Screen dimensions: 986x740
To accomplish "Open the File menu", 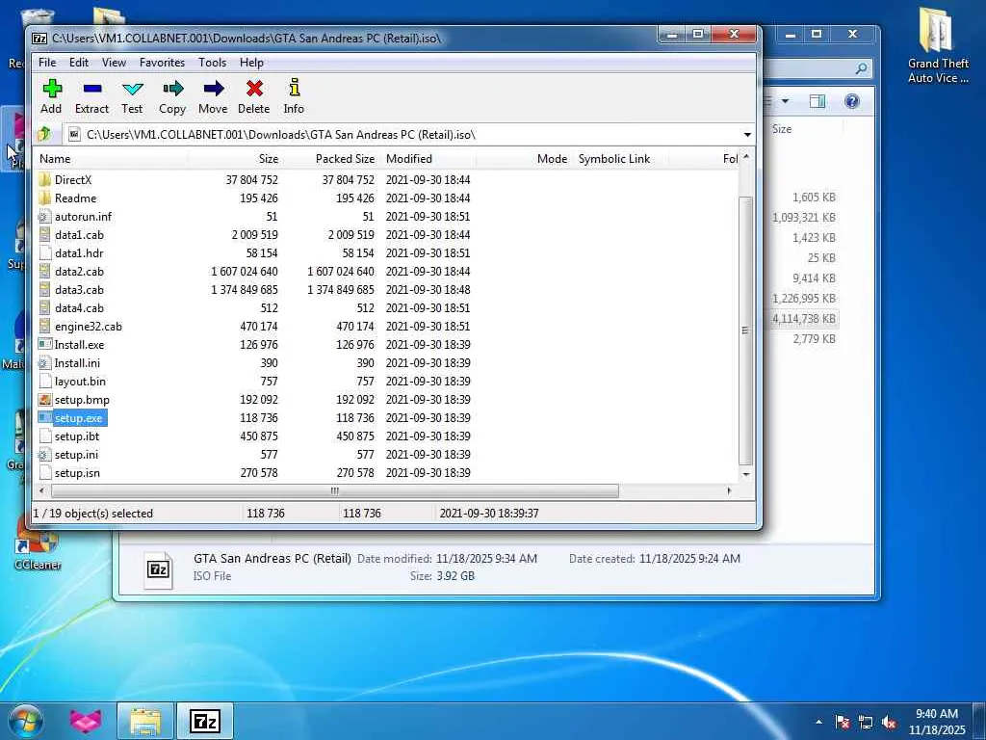I will pos(47,63).
